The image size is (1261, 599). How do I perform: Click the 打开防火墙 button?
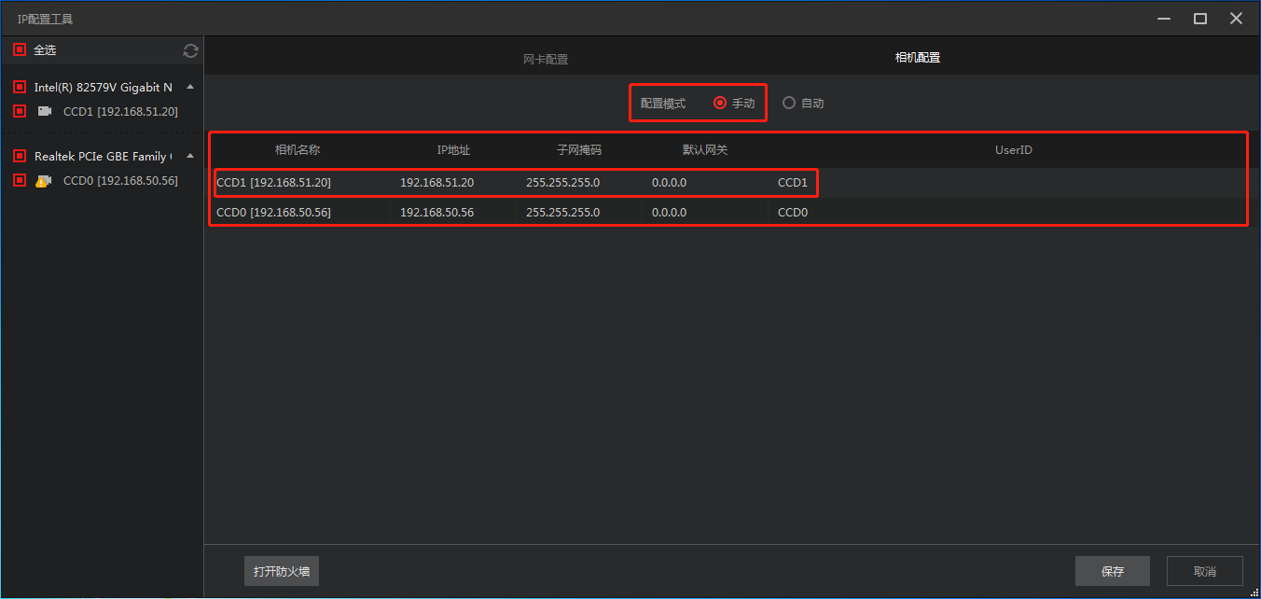[x=282, y=571]
